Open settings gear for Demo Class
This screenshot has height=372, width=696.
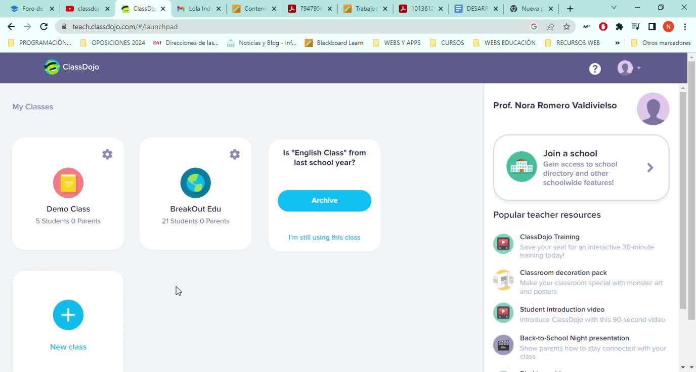pos(107,154)
